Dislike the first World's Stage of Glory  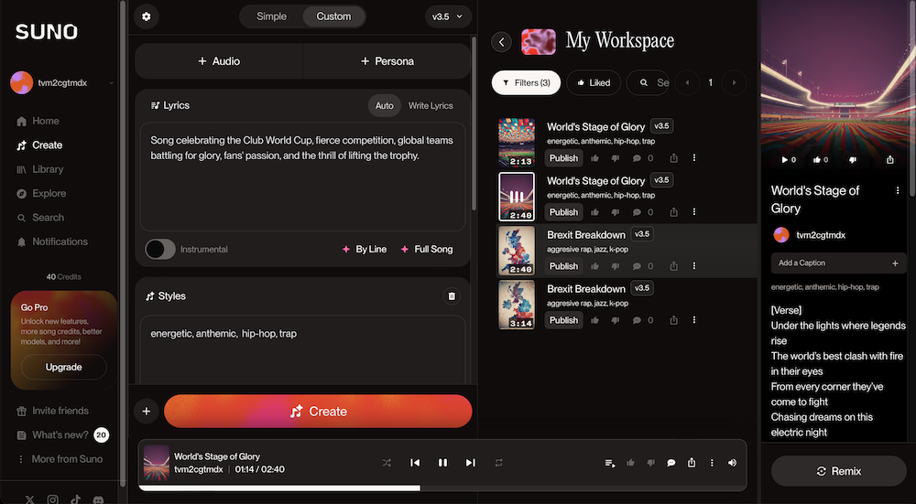tap(616, 158)
